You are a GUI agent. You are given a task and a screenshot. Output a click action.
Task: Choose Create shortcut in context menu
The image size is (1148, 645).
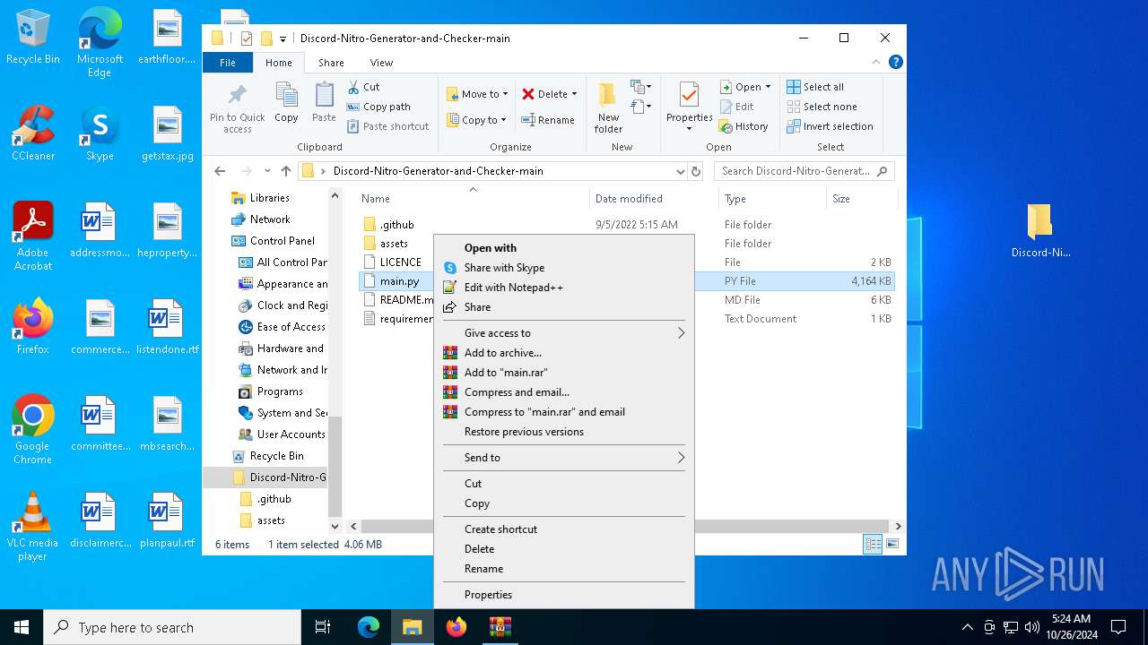(563, 529)
